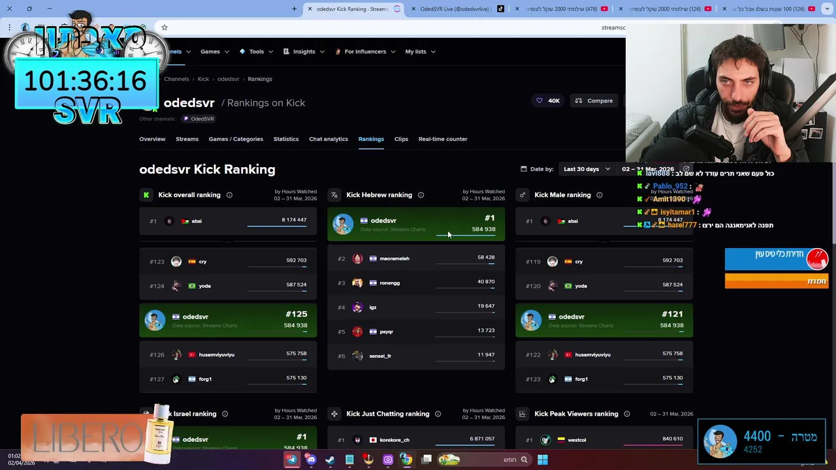Expand the For Influencers menu
The image size is (836, 470).
click(x=365, y=52)
